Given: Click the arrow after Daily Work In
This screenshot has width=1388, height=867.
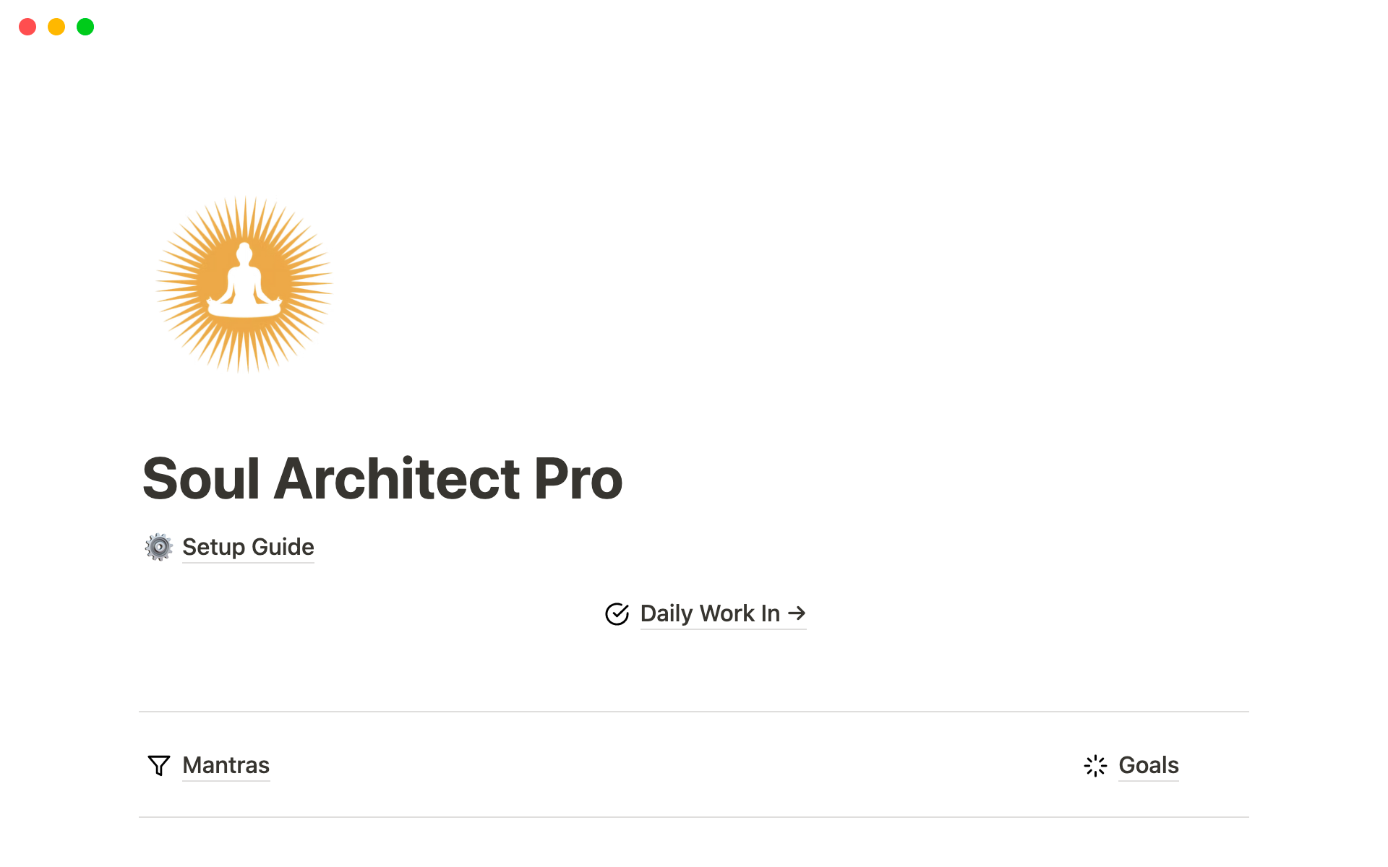Looking at the screenshot, I should tap(797, 613).
